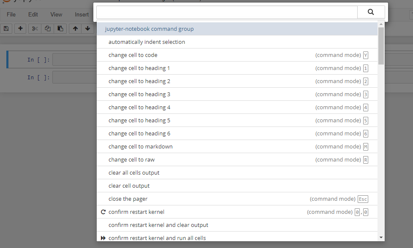413x248 pixels.
Task: Choose 'change cell to heading 1' command
Action: pyautogui.click(x=237, y=68)
